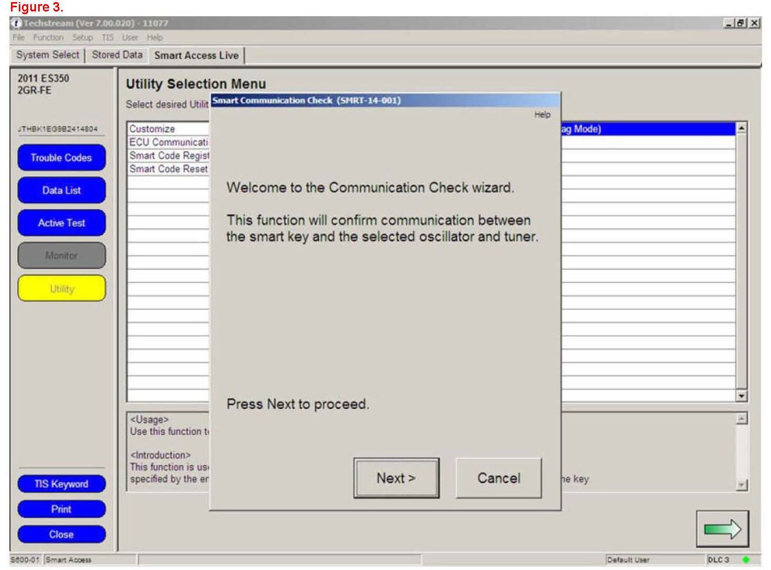
Task: Click the Techstream title bar app icon
Action: coord(16,23)
